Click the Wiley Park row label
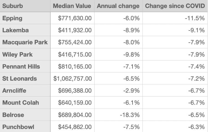 click(17, 54)
